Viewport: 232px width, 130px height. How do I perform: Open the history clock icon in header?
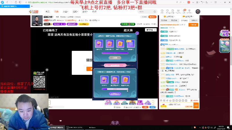[x=162, y=11]
